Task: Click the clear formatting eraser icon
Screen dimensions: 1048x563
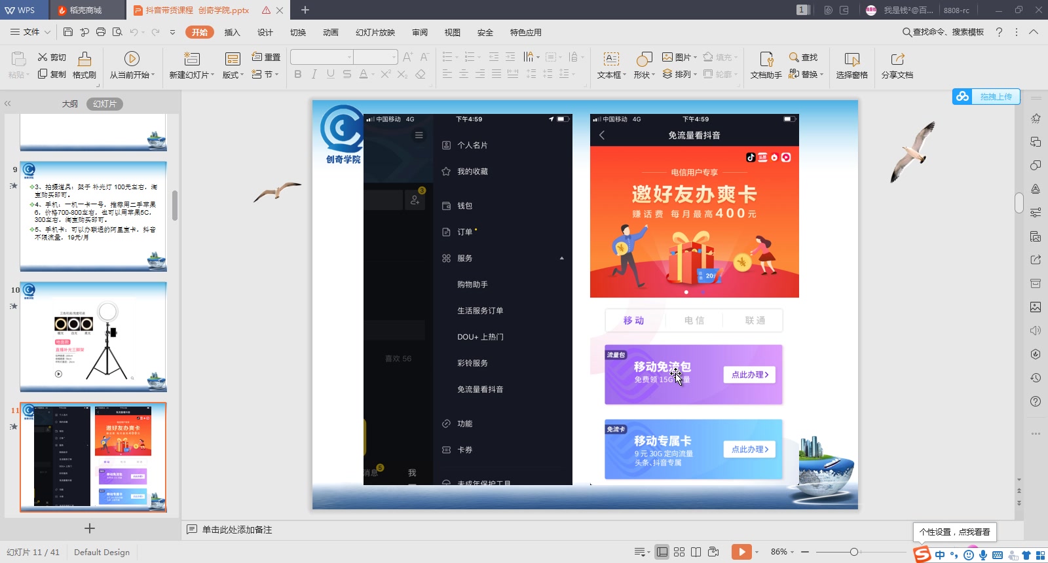Action: pos(421,75)
